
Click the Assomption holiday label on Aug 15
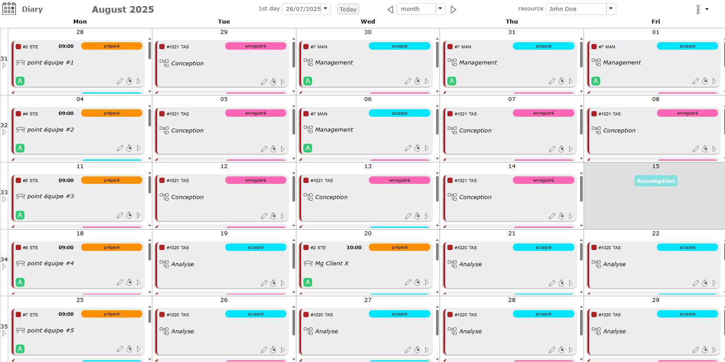(656, 180)
